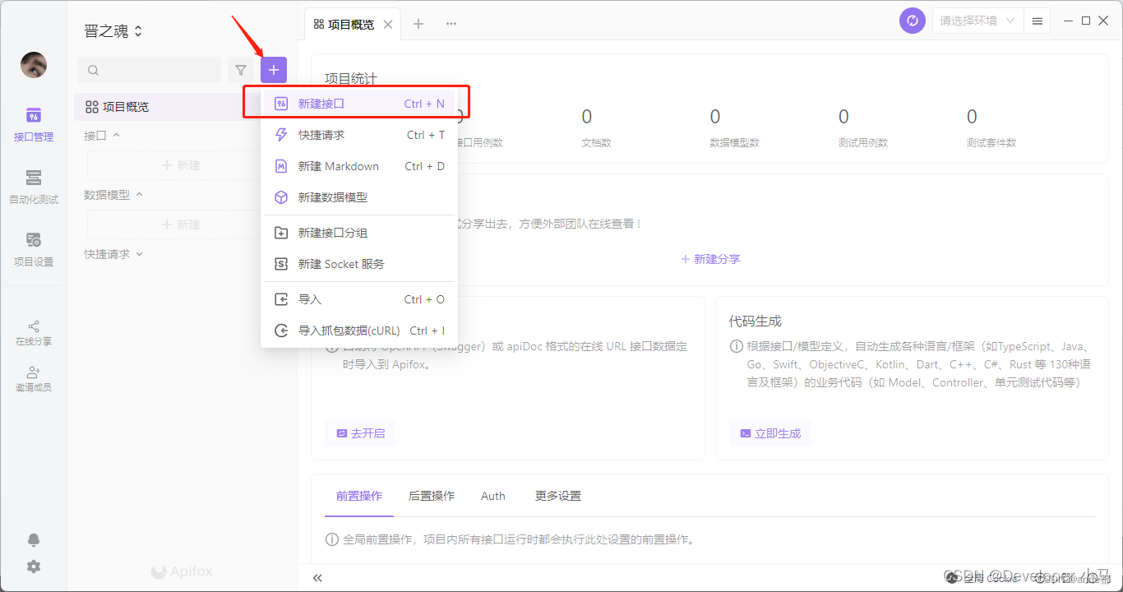Click 新建 under 接口 section
Viewport: 1123px width, 592px height.
[181, 165]
